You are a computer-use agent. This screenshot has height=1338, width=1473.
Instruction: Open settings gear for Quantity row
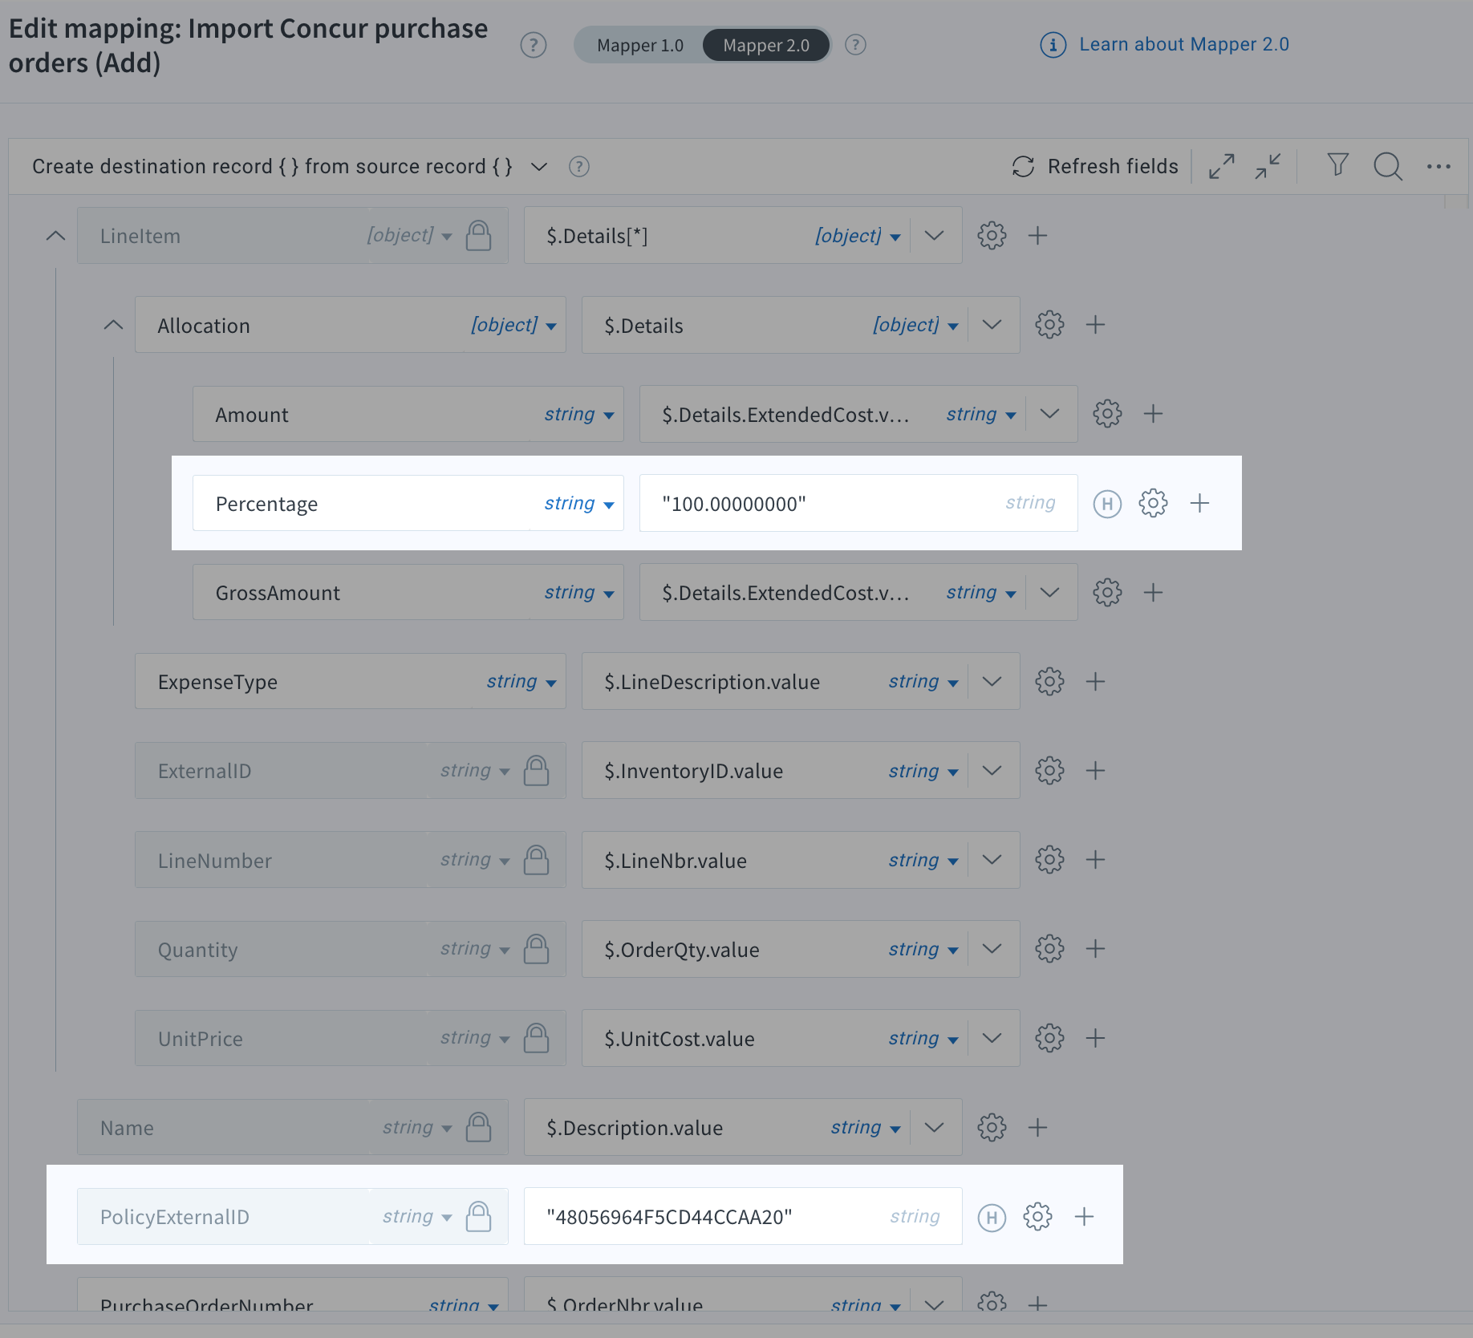click(x=1049, y=949)
